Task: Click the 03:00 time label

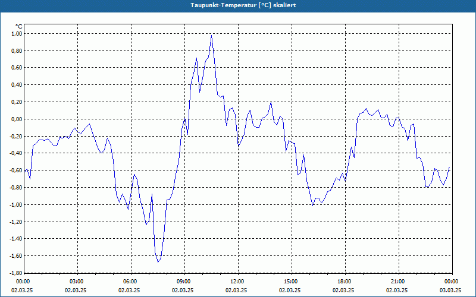Action: (x=76, y=282)
